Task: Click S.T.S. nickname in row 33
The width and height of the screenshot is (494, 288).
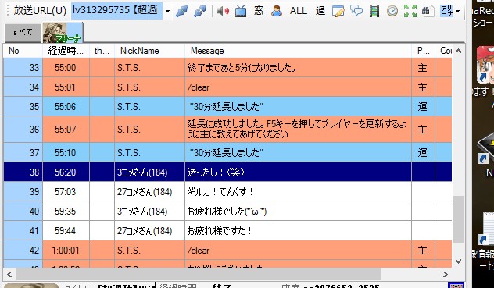Action: click(128, 68)
